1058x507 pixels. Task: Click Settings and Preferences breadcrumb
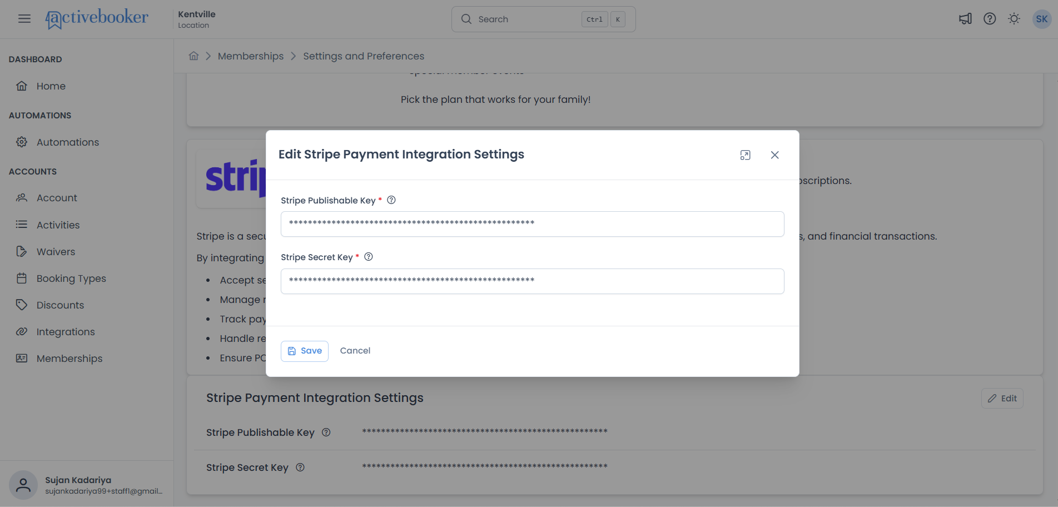(364, 56)
